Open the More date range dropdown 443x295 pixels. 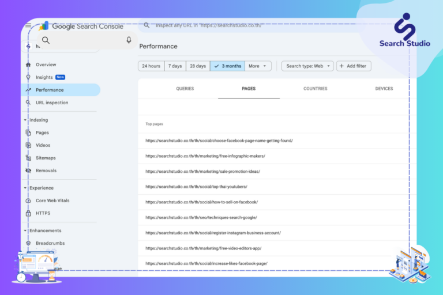pos(258,66)
